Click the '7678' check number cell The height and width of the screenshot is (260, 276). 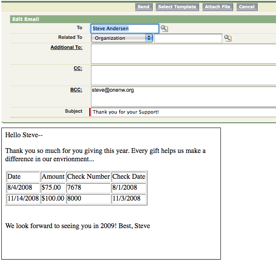pos(88,187)
